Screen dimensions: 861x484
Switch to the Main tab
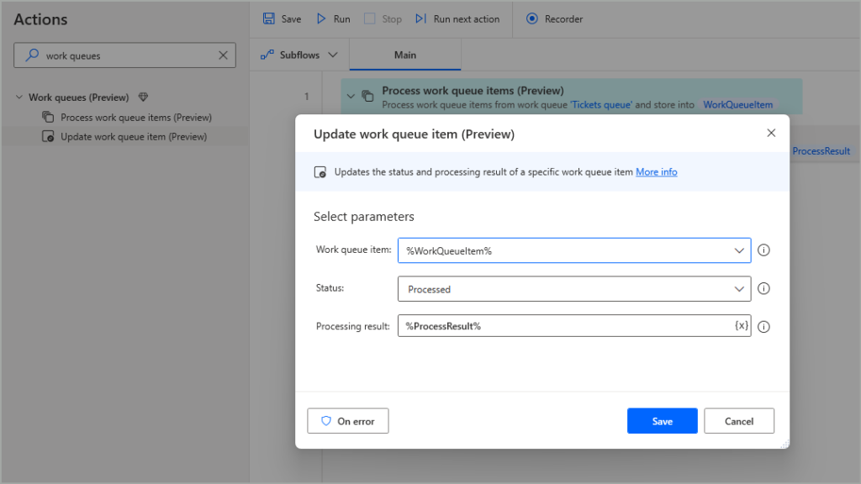coord(404,54)
